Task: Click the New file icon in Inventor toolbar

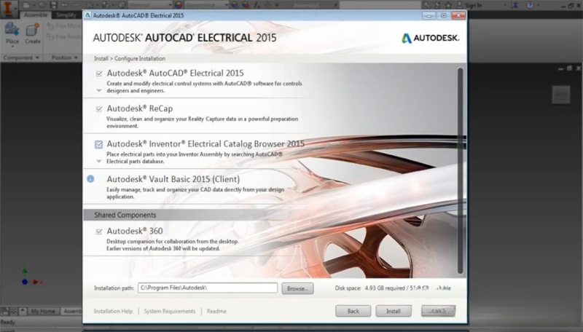Action: [x=26, y=5]
